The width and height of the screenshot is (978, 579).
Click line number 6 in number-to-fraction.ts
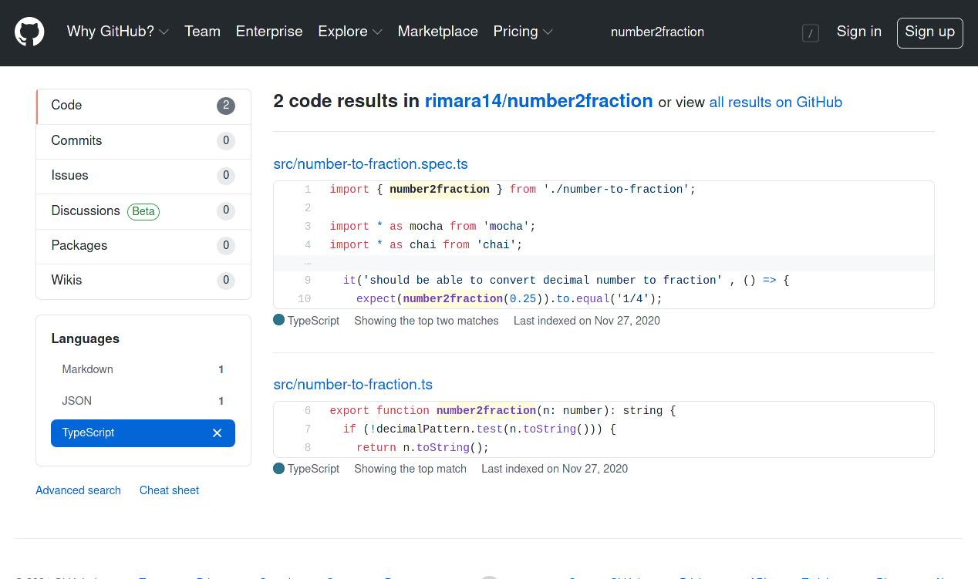point(307,411)
